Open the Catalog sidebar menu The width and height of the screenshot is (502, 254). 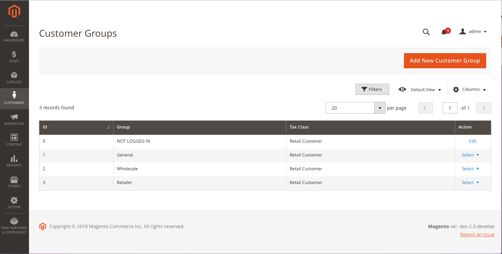(14, 78)
